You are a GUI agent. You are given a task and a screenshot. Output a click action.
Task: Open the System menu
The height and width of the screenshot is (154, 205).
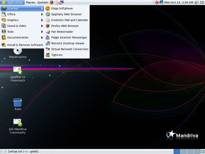click(43, 2)
